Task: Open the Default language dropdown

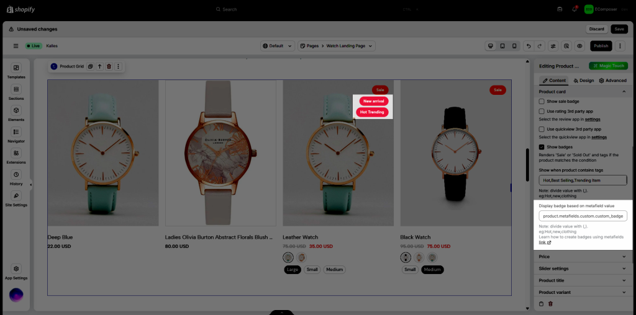Action: (x=277, y=46)
